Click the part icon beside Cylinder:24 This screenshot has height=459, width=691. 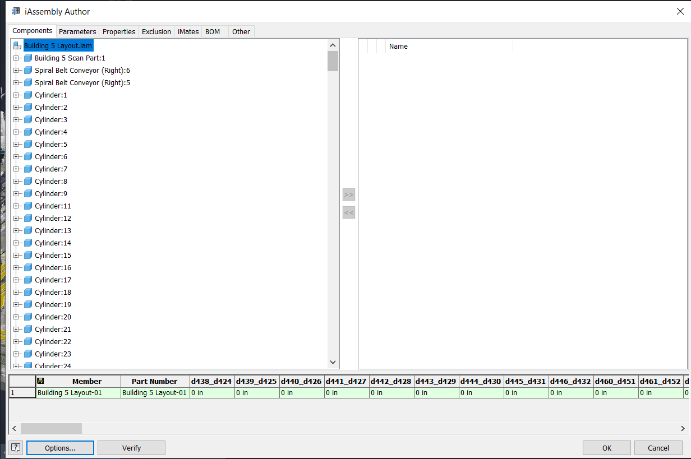[28, 365]
